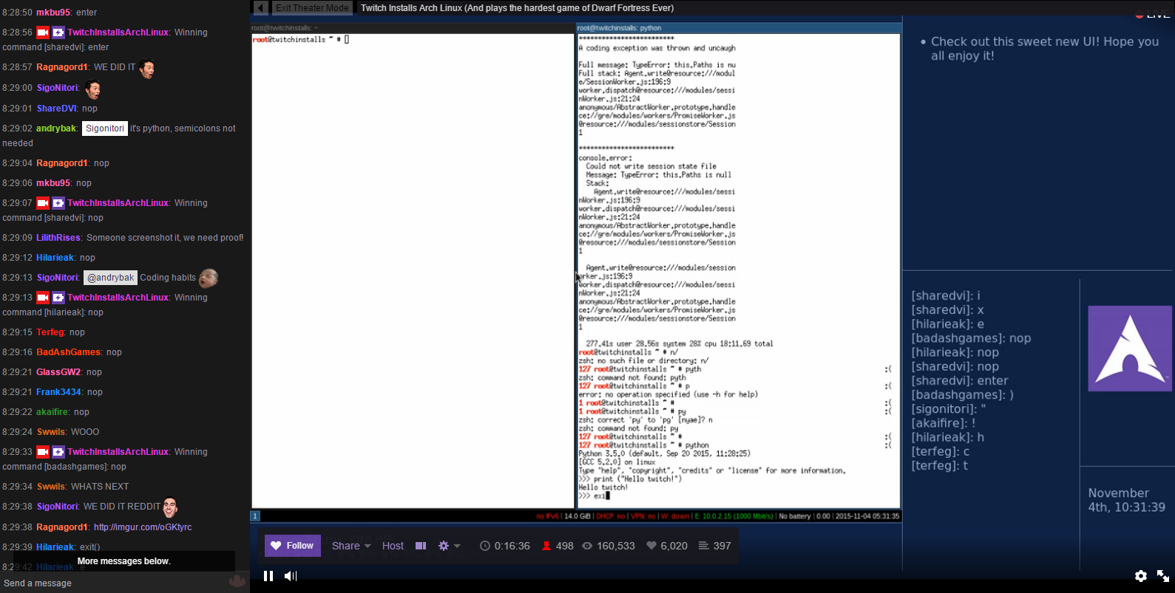Screen dimensions: 1175x593
Task: Click username andrybak at 8:29:02
Action: 56,128
